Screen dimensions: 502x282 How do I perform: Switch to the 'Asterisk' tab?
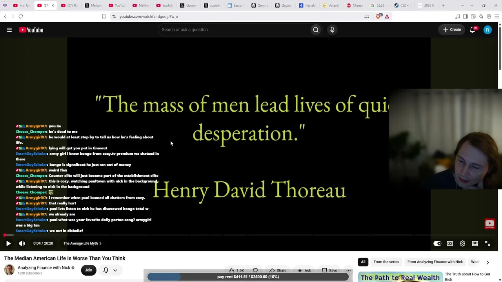[x=331, y=5]
